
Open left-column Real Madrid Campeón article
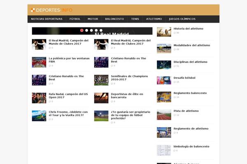point(68,42)
